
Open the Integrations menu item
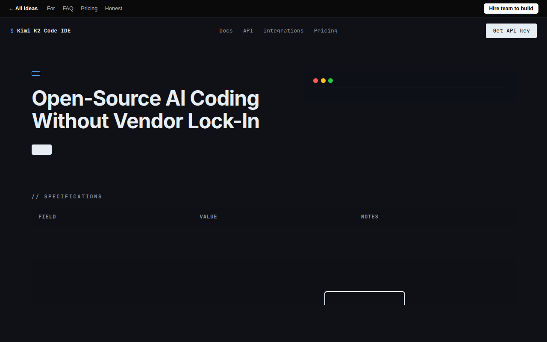283,31
